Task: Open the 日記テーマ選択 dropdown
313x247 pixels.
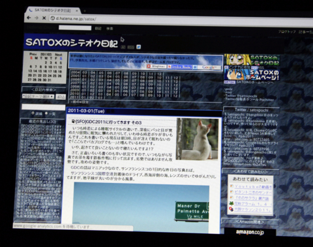Action: pyautogui.click(x=38, y=96)
